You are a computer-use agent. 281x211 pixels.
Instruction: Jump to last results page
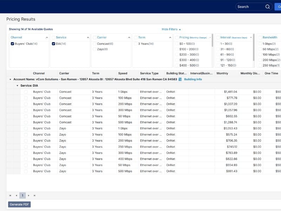pyautogui.click(x=34, y=196)
